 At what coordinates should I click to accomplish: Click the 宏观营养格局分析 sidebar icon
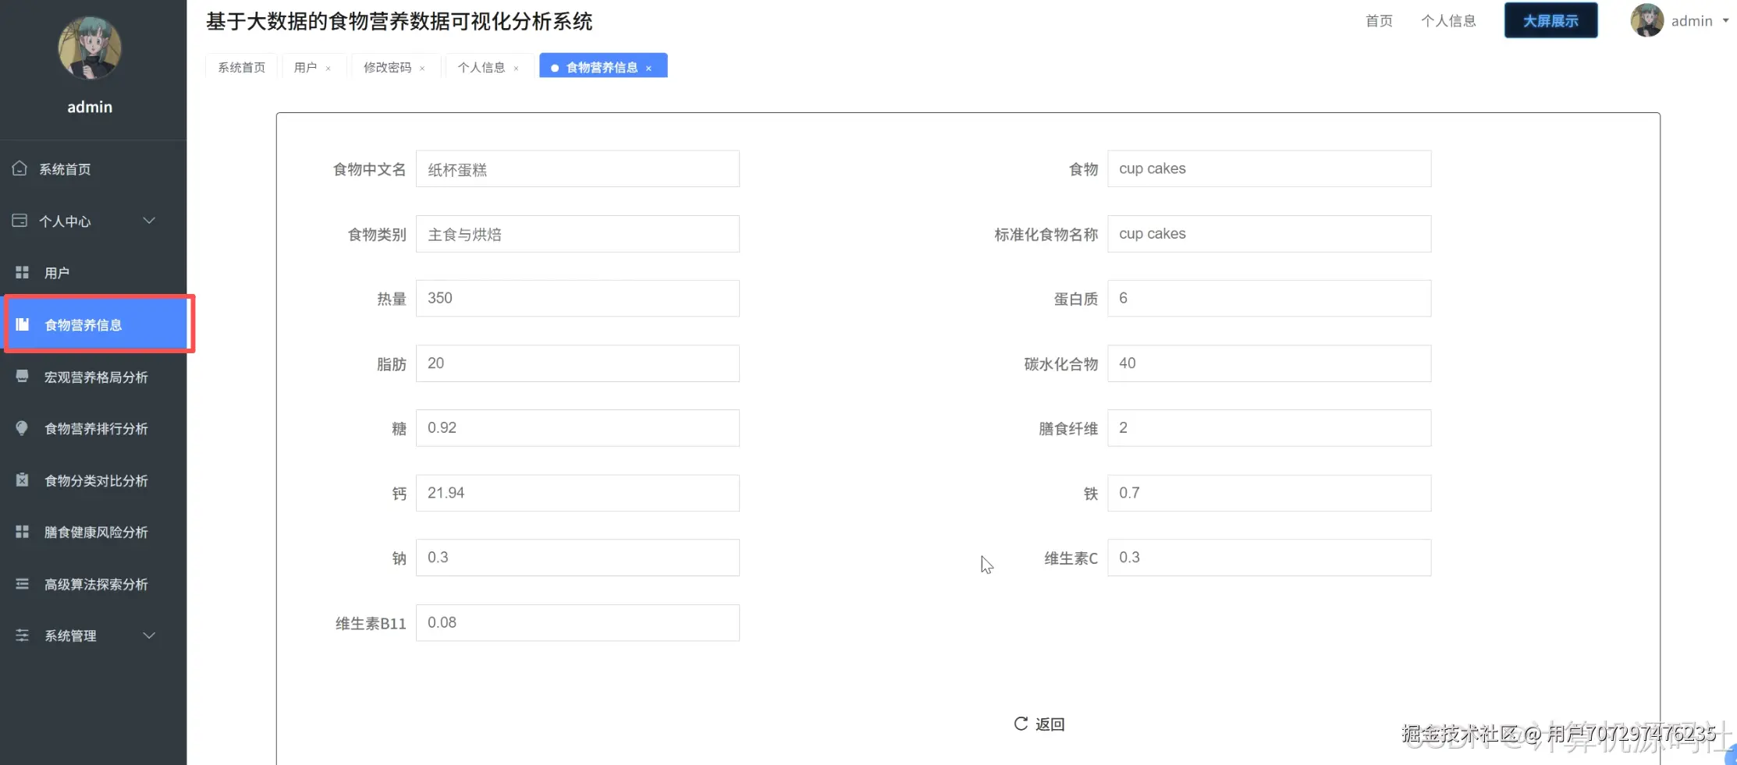pyautogui.click(x=20, y=377)
